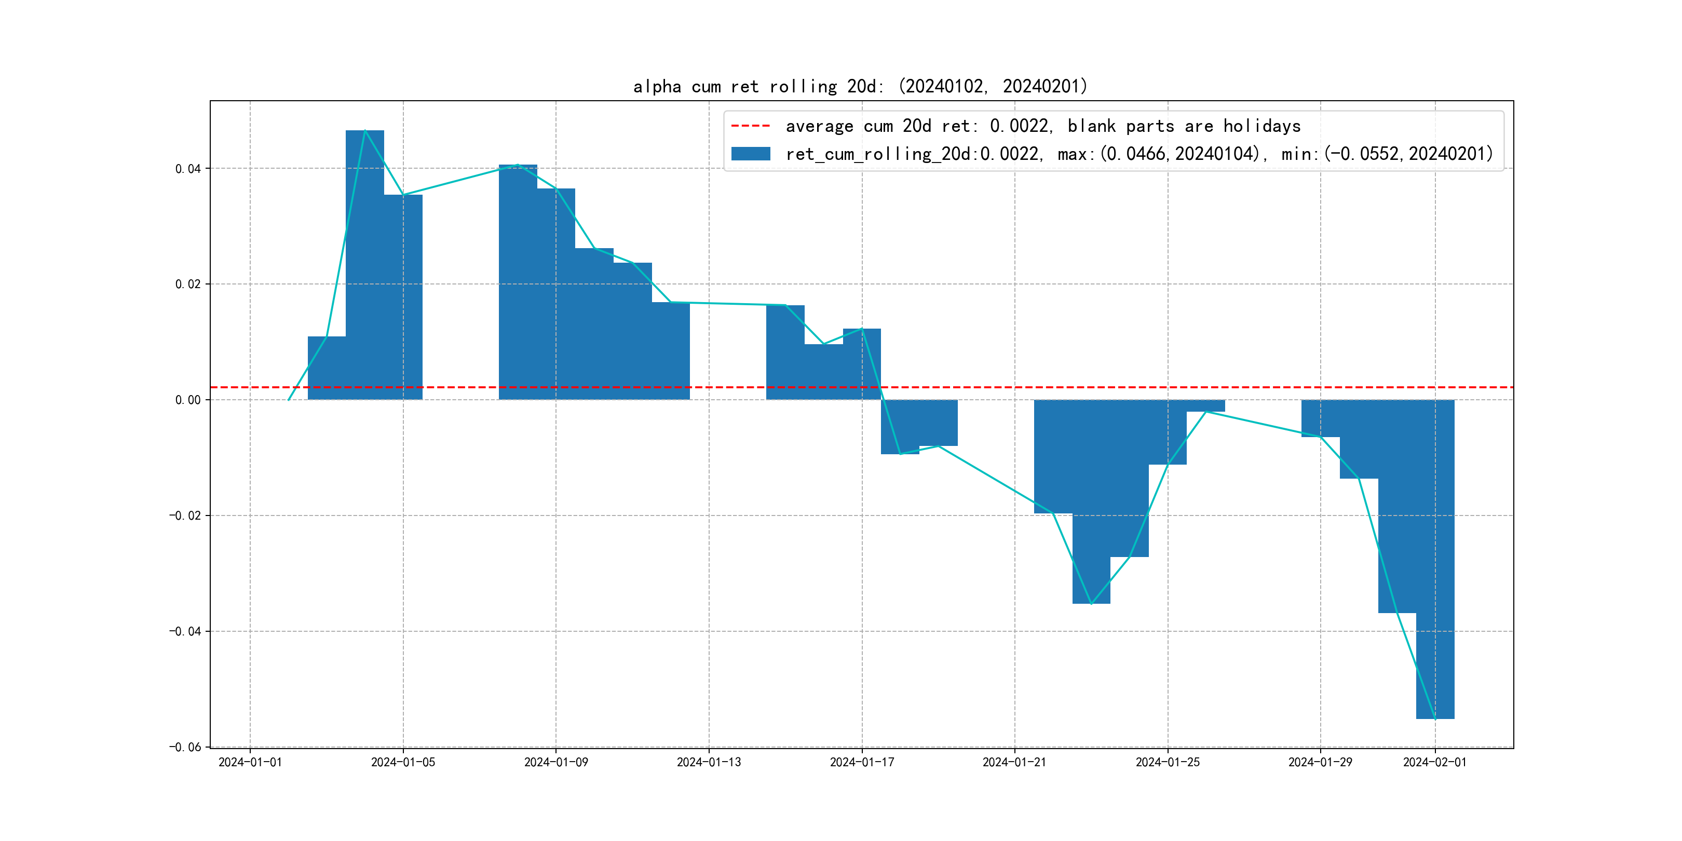
Task: Click the 2024-01-29 x-axis date label
Action: pyautogui.click(x=1320, y=763)
